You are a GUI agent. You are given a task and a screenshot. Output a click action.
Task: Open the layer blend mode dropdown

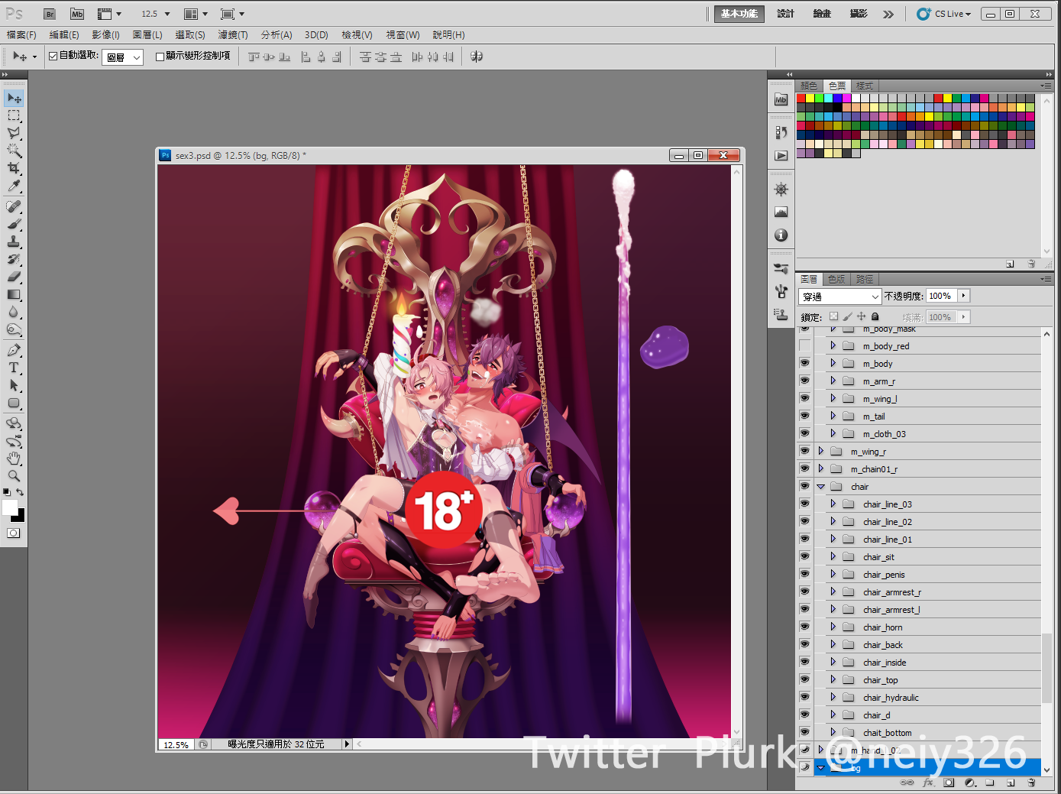tap(840, 297)
